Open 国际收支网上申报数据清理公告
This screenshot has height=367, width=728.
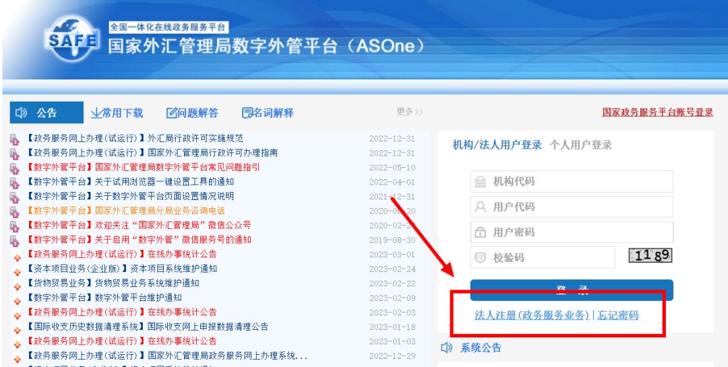coord(147,327)
